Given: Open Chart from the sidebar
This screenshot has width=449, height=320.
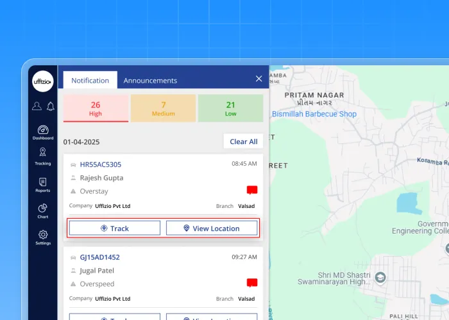Looking at the screenshot, I should pos(43,211).
